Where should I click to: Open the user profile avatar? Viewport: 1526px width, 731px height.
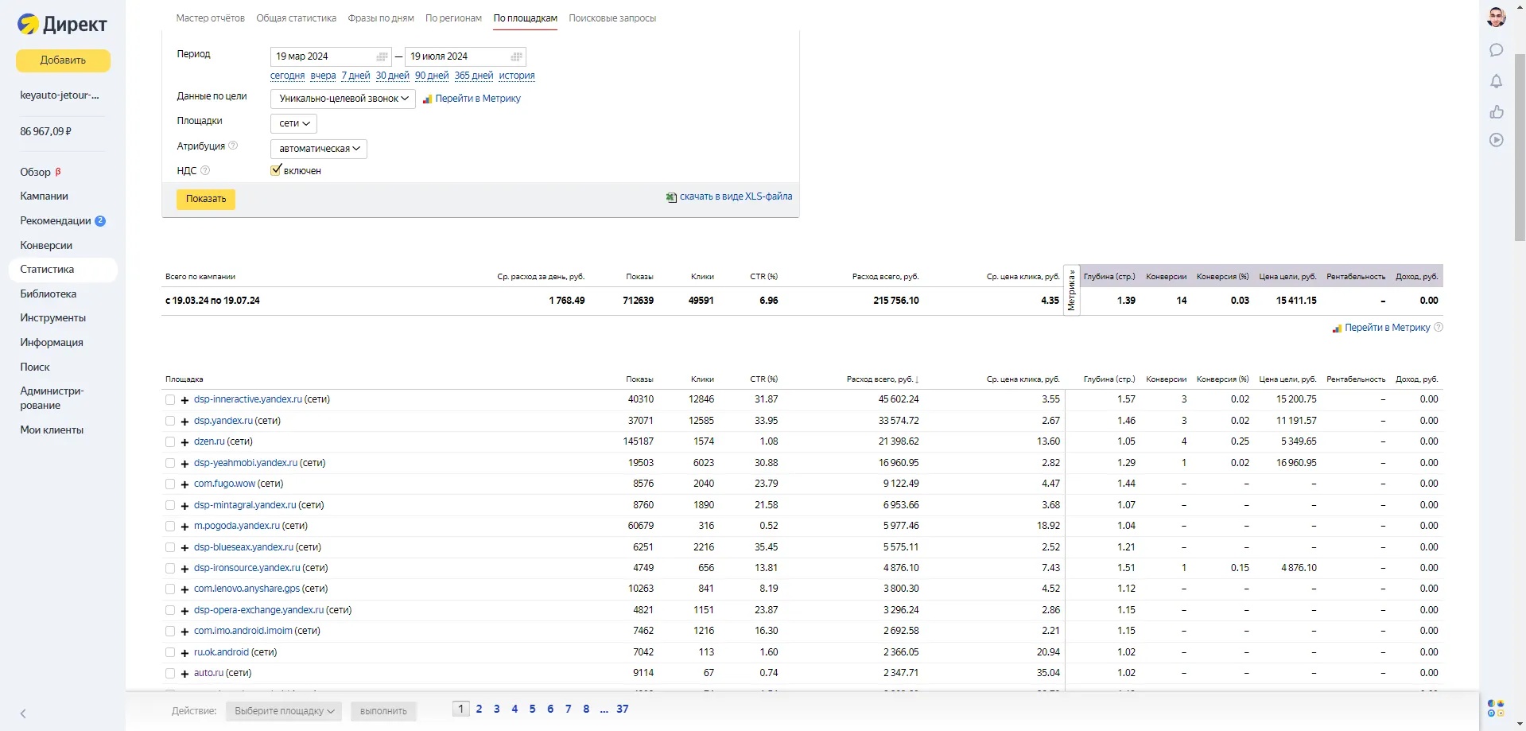[x=1496, y=17]
